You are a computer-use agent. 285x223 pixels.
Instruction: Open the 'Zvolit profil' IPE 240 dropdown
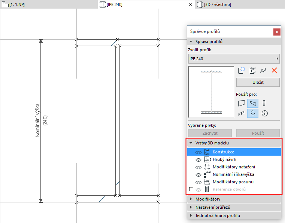pos(234,59)
